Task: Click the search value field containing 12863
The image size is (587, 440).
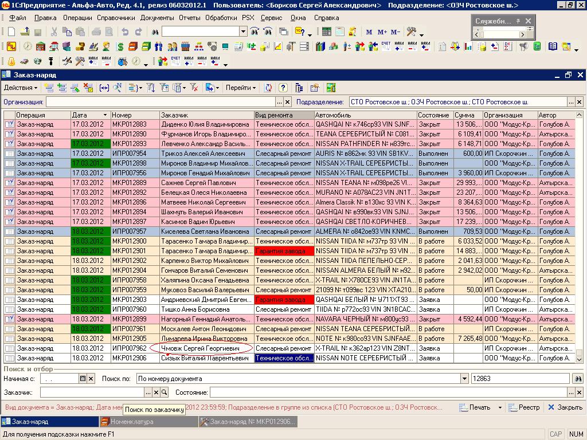Action: coord(521,379)
